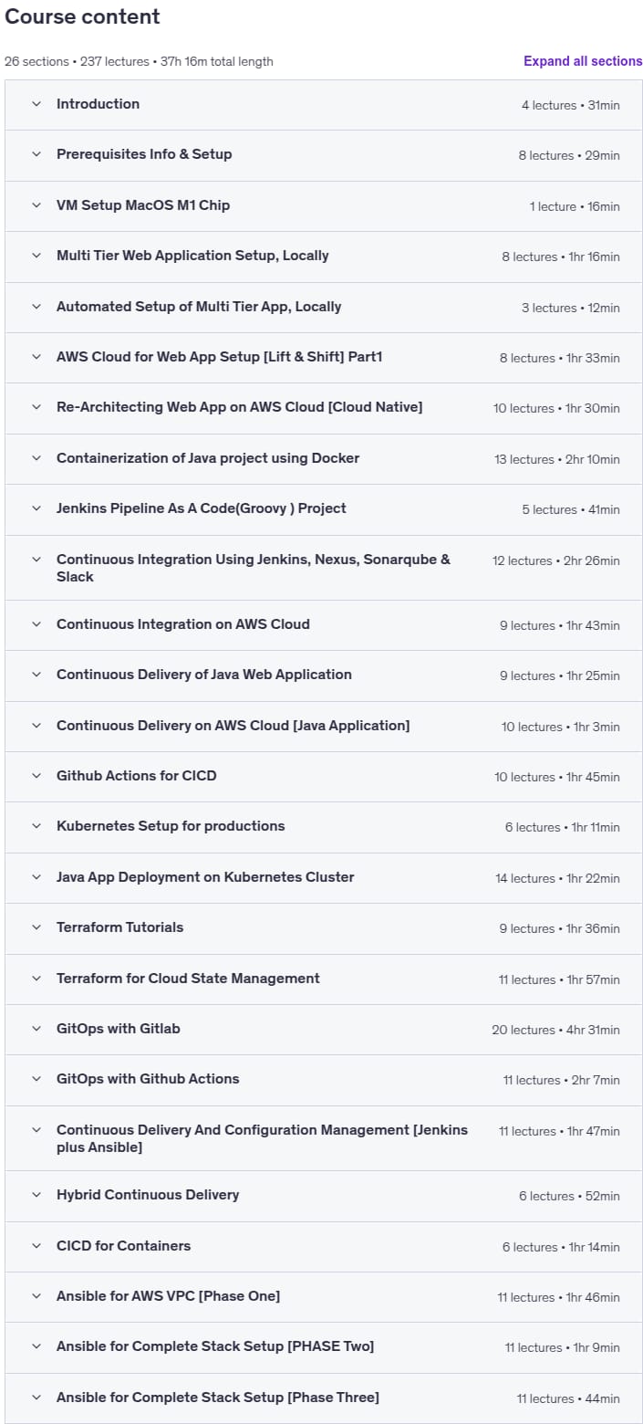Expand chevron for Hybrid Continuous Delivery
This screenshot has width=643, height=1424.
point(36,1195)
